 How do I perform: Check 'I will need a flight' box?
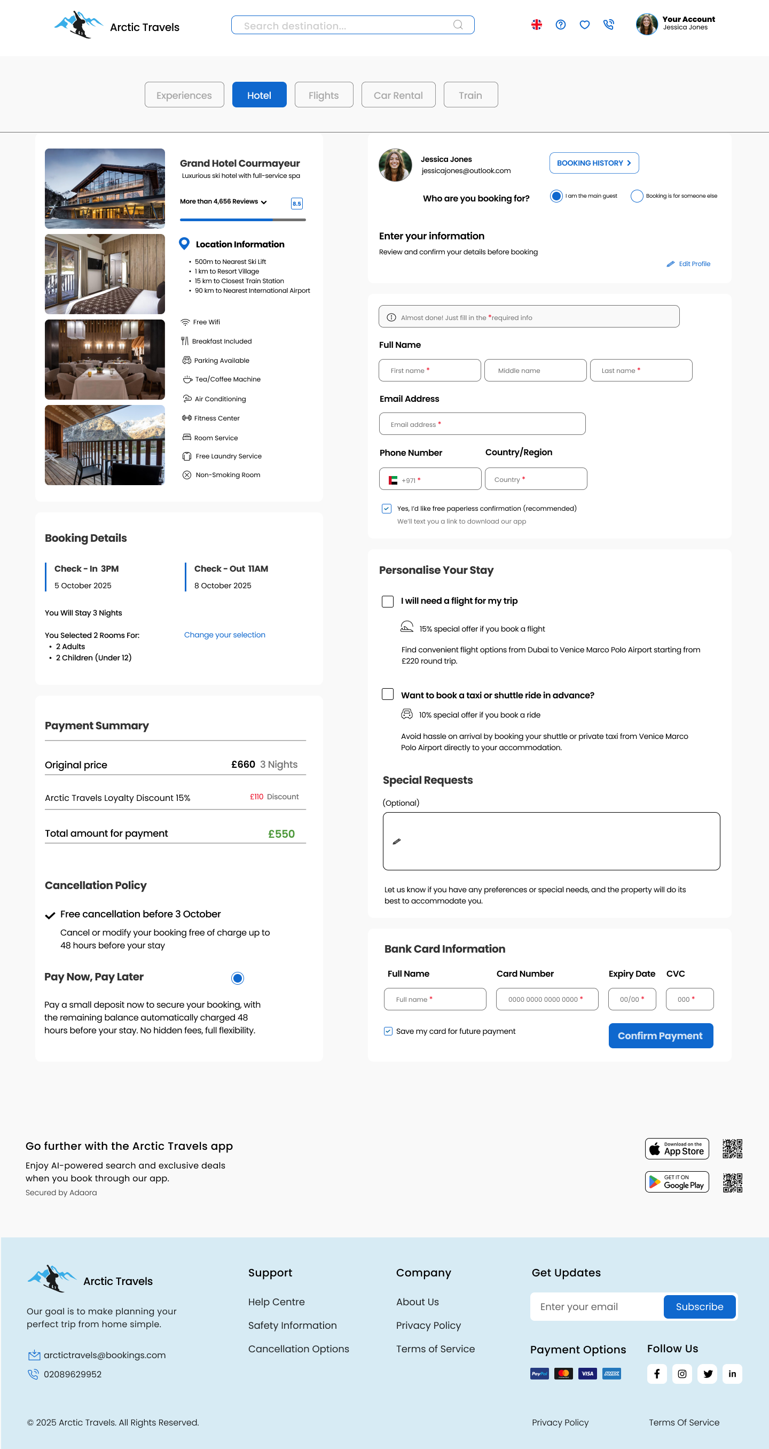387,601
